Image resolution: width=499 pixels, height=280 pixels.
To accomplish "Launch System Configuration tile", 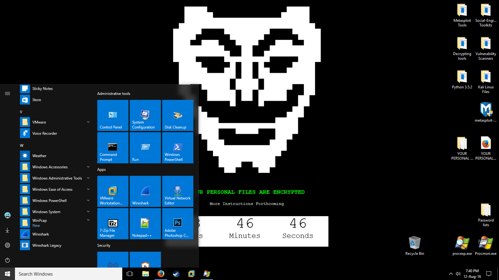I will 145,115.
